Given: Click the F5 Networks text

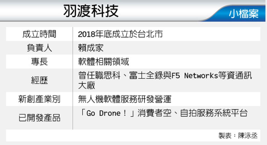Looking at the screenshot, I should [x=195, y=76].
